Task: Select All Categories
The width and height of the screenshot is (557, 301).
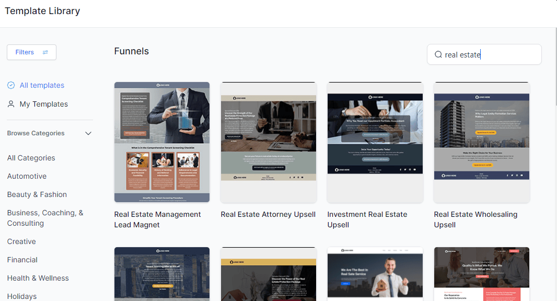Action: coord(31,158)
